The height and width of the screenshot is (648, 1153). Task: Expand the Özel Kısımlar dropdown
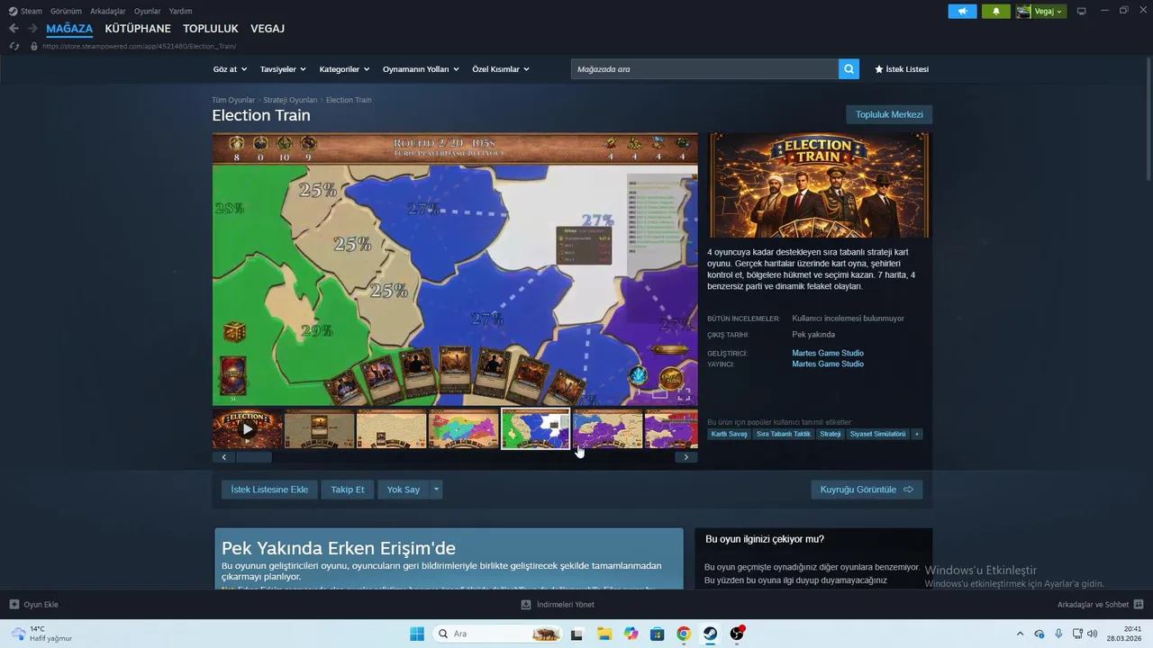pos(501,69)
